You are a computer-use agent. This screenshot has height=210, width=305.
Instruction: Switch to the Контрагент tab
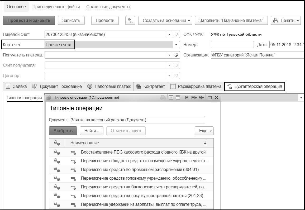151,87
